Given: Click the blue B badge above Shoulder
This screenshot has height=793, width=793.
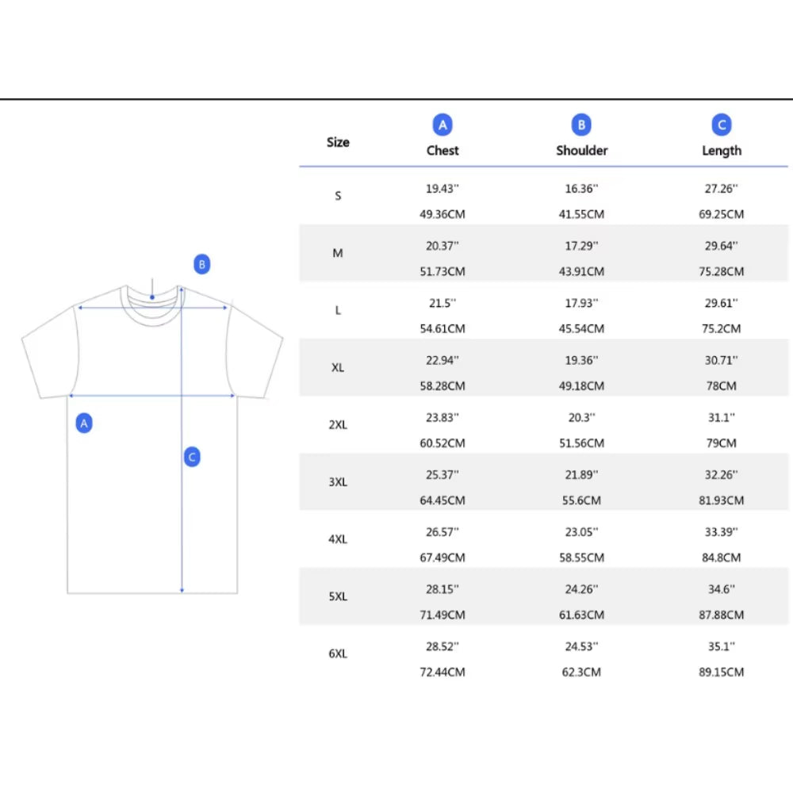Looking at the screenshot, I should click(581, 125).
